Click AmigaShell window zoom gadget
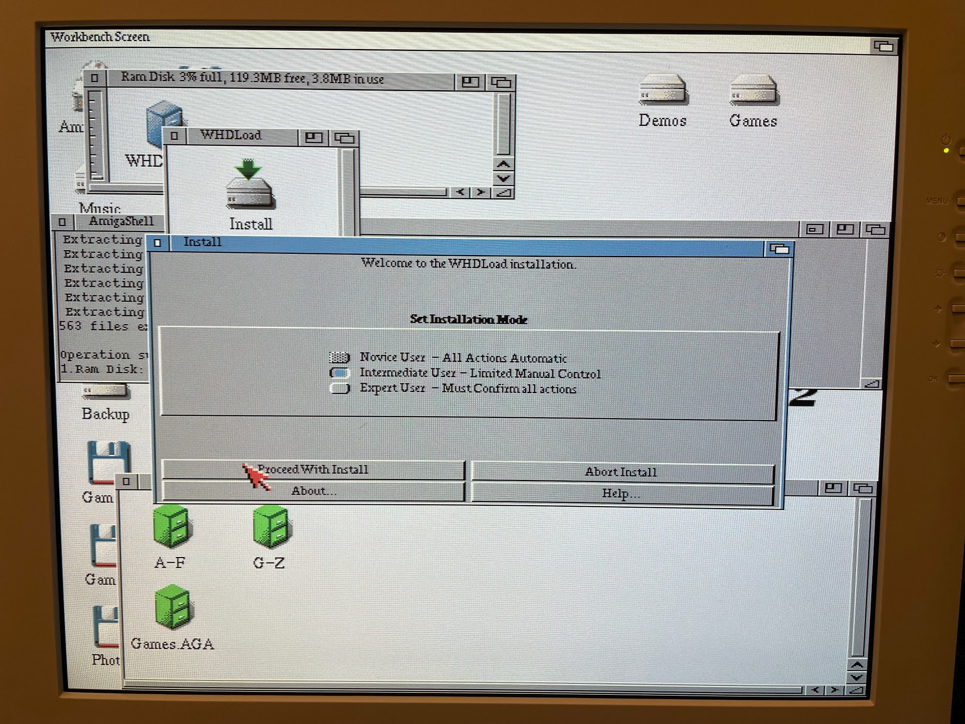 (844, 230)
